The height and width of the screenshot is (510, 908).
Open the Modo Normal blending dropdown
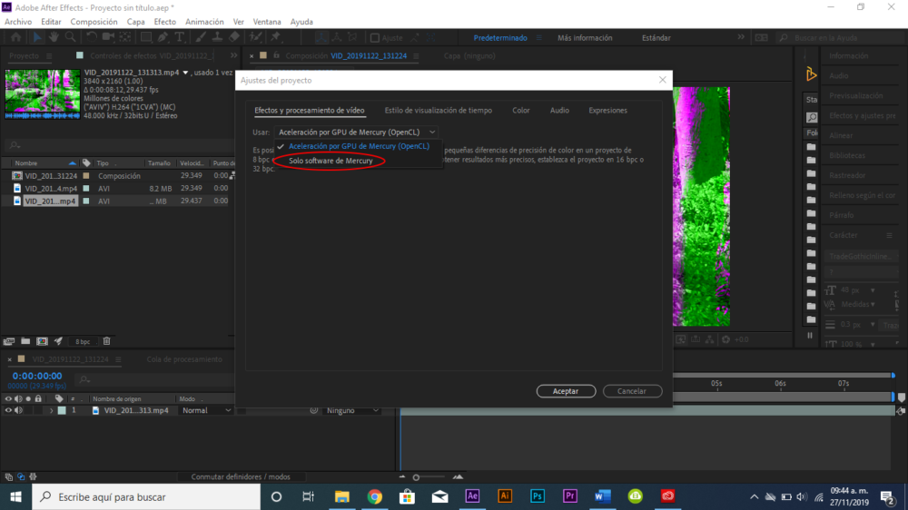pos(206,411)
